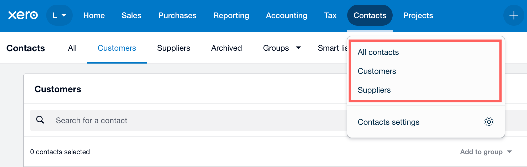Image resolution: width=527 pixels, height=167 pixels.
Task: Click the magnifying glass search icon
Action: pos(40,120)
